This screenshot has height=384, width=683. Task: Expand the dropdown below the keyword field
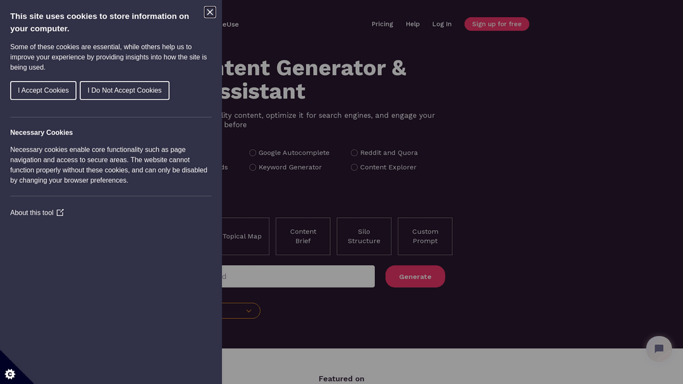[248, 311]
